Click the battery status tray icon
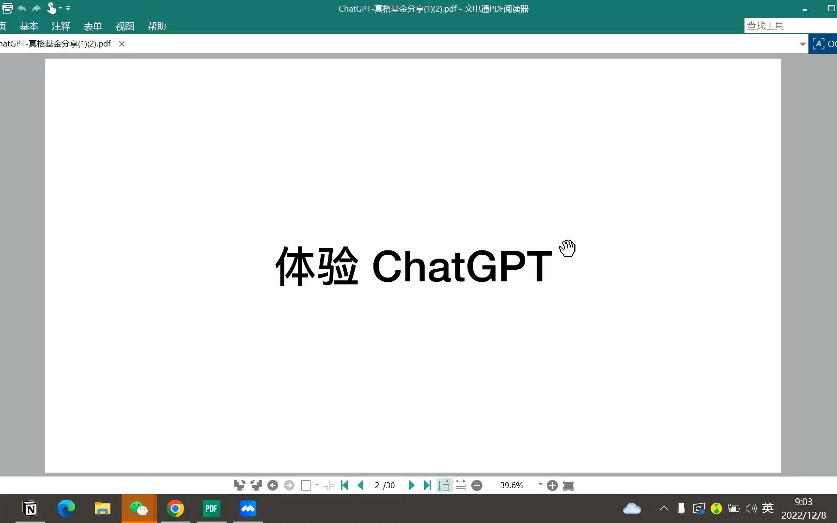This screenshot has width=837, height=523. tap(733, 508)
